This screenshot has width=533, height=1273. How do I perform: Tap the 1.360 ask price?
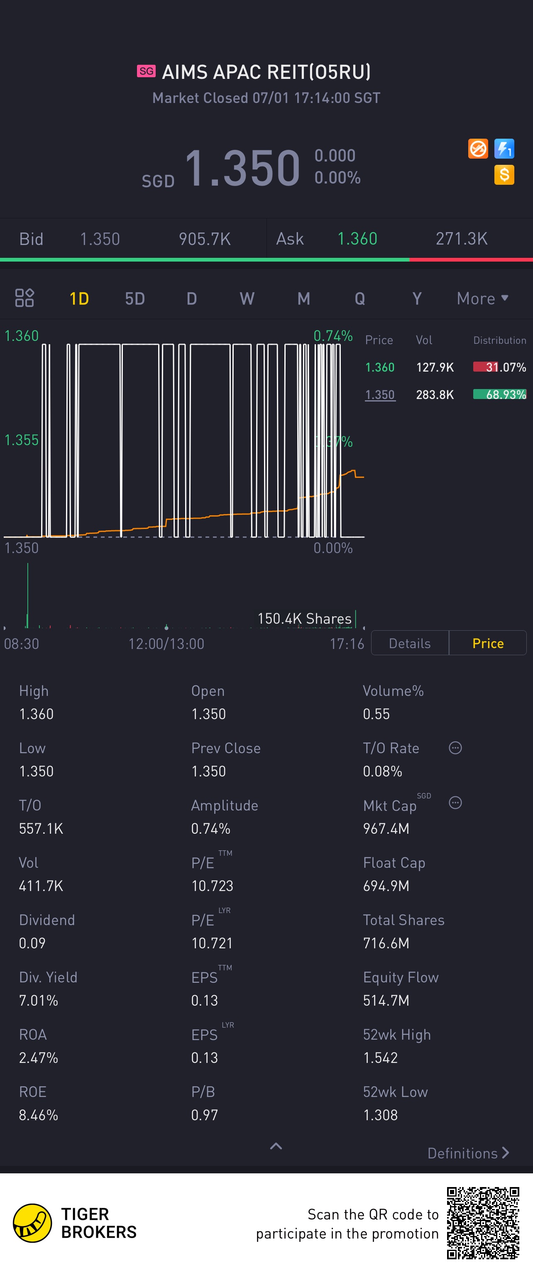tap(357, 239)
